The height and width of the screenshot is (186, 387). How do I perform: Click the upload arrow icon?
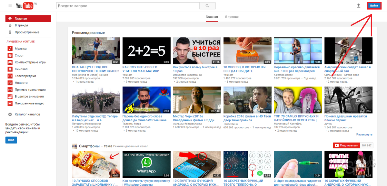click(x=358, y=6)
